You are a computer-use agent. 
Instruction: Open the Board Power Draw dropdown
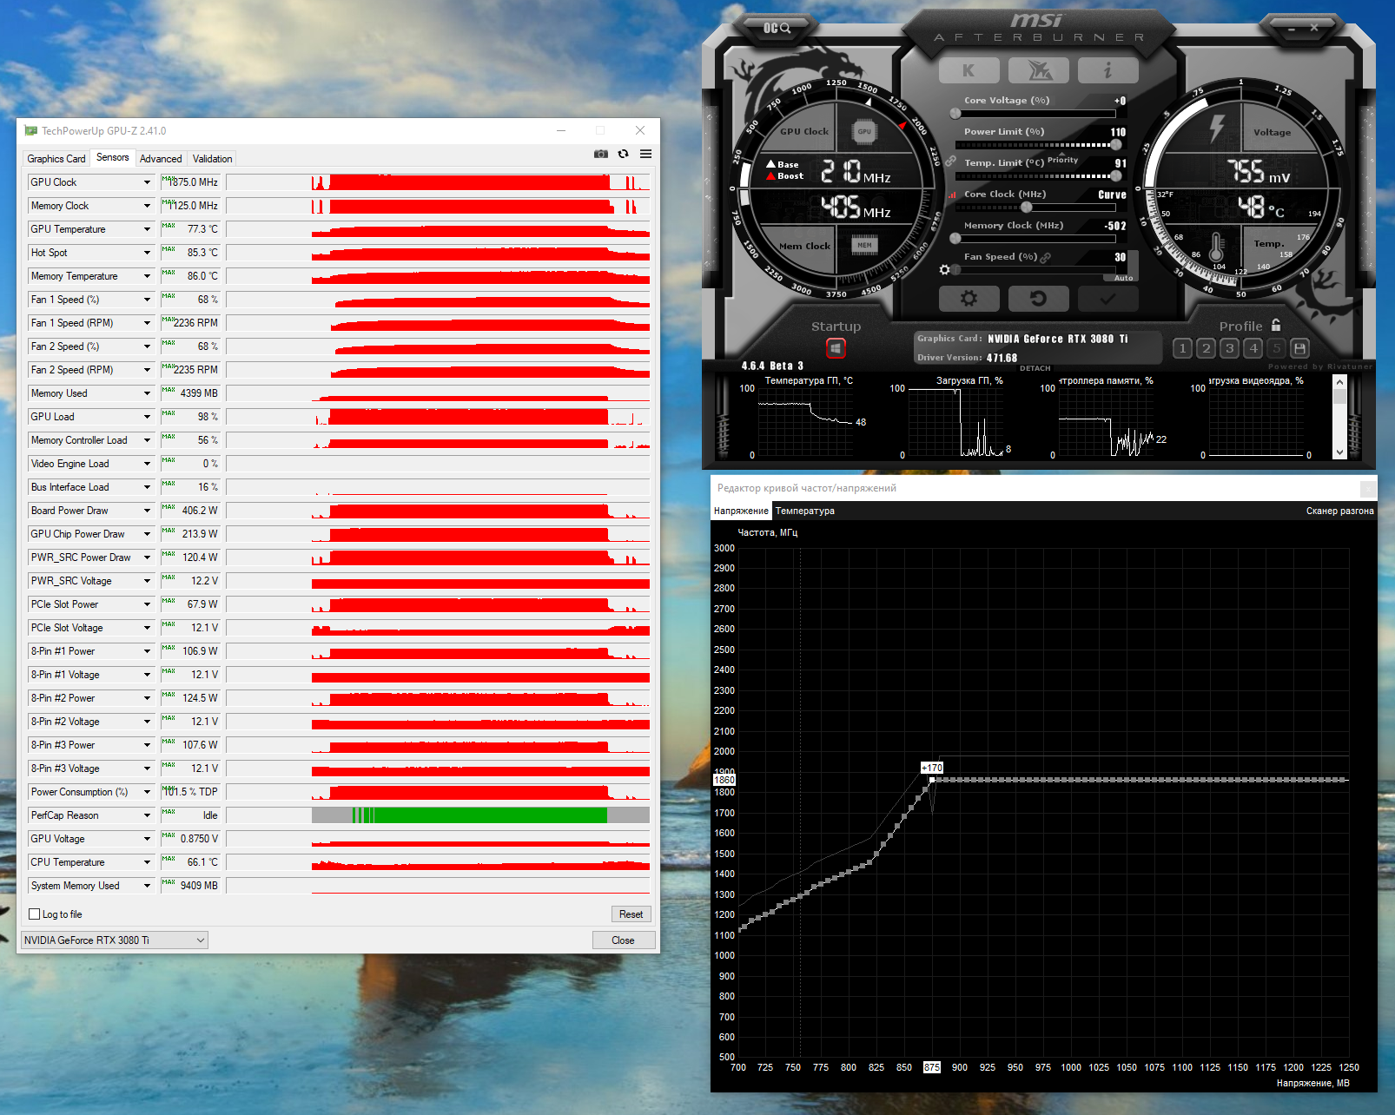point(147,511)
